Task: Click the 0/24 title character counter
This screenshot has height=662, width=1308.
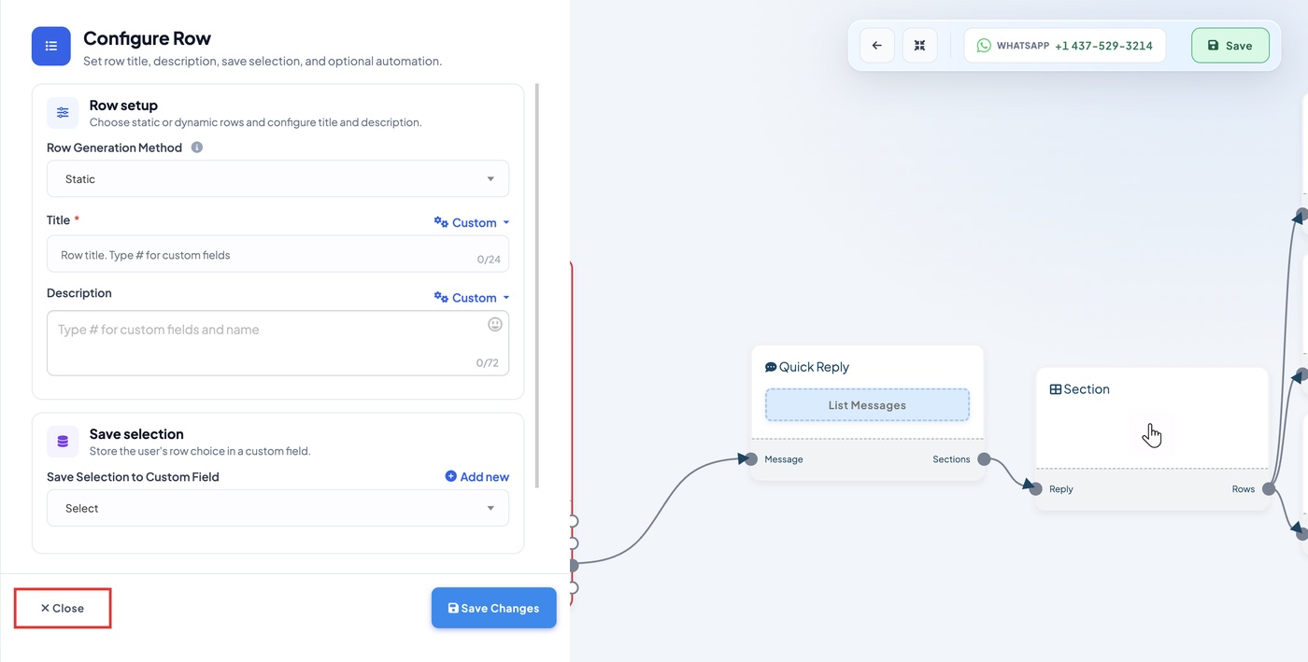Action: (x=489, y=260)
